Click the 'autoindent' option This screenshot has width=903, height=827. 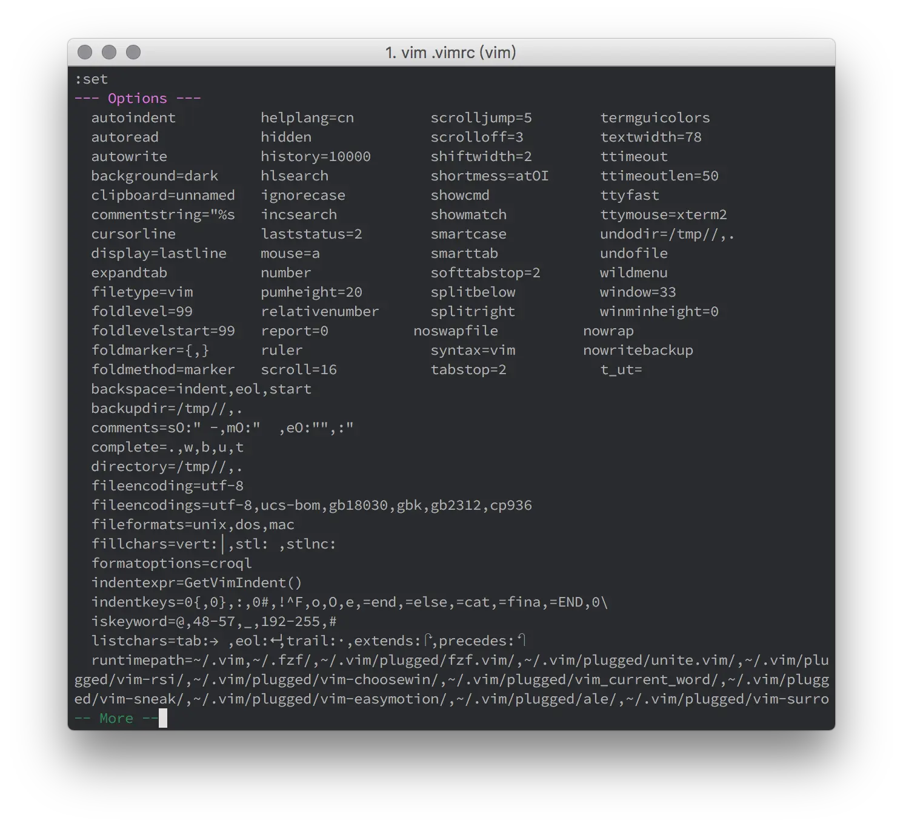click(133, 118)
